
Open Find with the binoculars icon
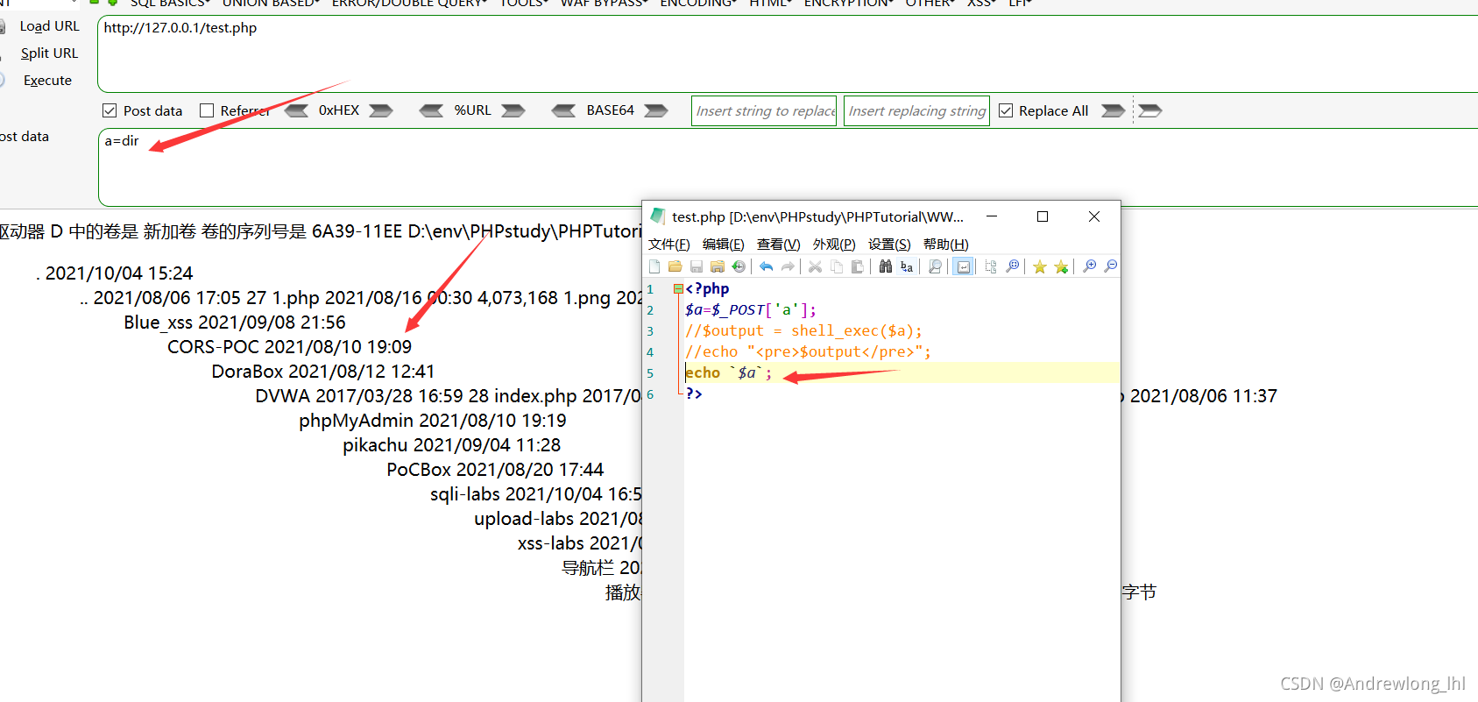tap(885, 266)
